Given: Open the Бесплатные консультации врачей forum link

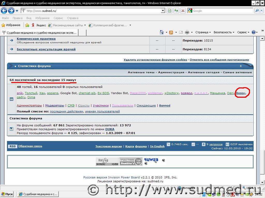Looking at the screenshot, I should coord(46,49).
